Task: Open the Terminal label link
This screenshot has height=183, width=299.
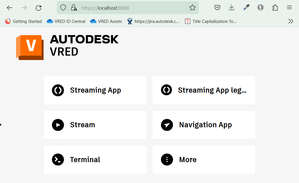Action: [x=85, y=160]
